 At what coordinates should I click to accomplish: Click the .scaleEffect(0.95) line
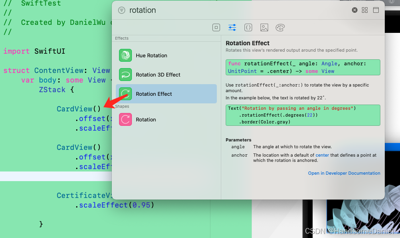114,205
